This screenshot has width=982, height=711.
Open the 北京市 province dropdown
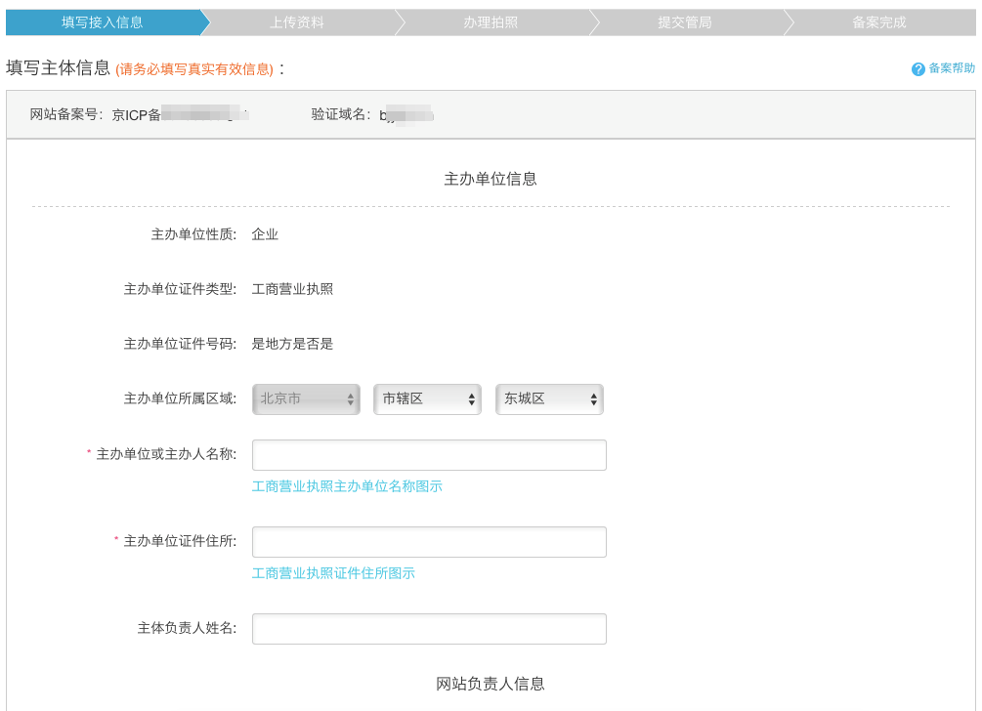click(x=306, y=398)
